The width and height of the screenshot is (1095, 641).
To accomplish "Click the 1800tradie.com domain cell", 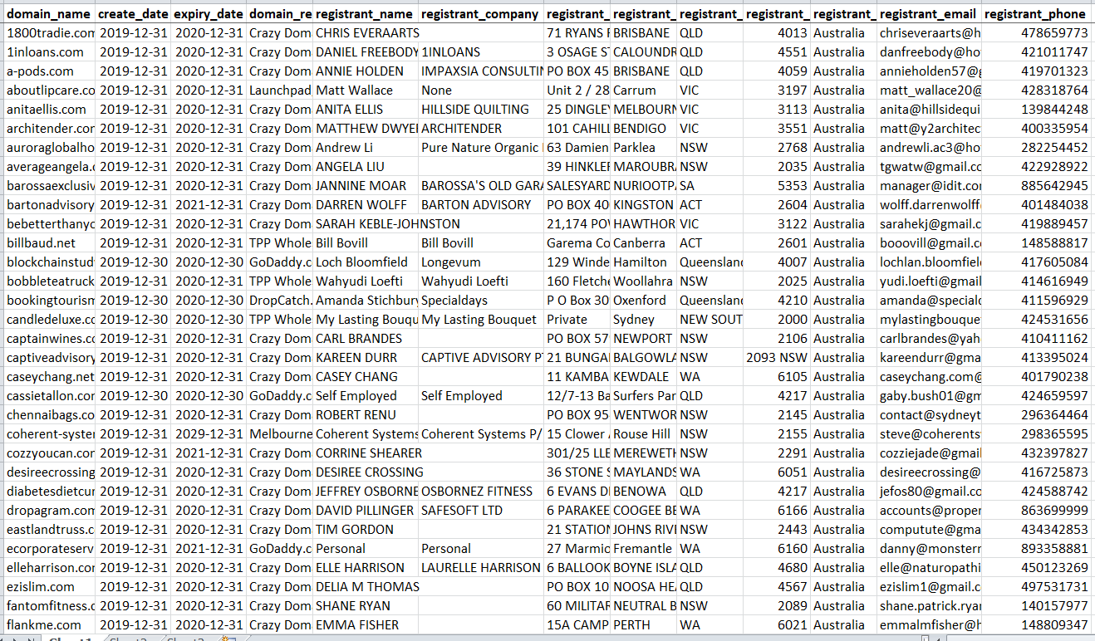I will pos(50,33).
